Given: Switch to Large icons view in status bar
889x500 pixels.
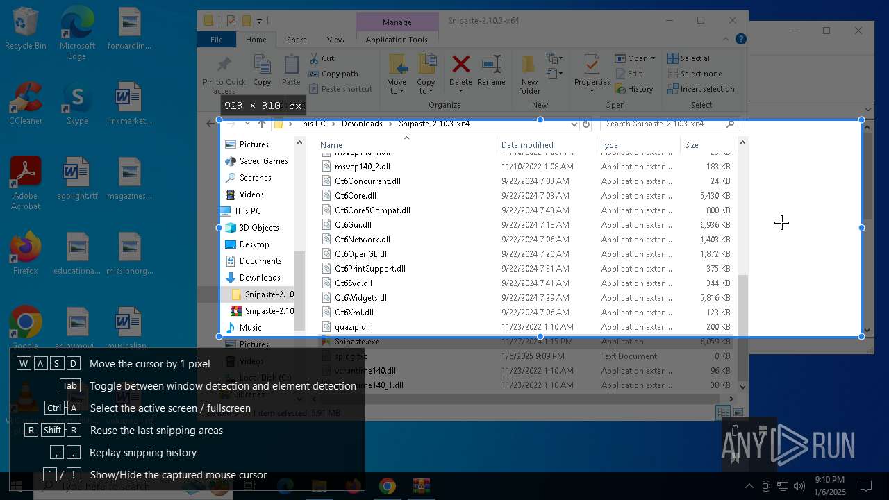Looking at the screenshot, I should 738,412.
